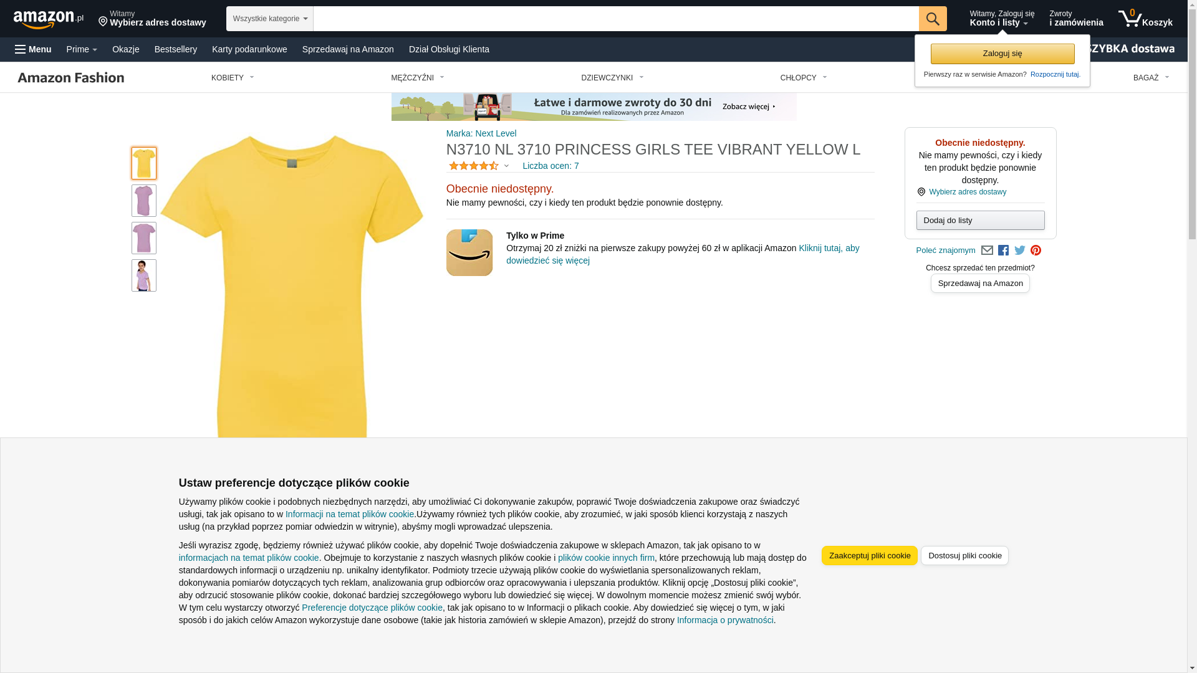1197x673 pixels.
Task: Open Karty podarunkowe in the navigation bar
Action: pyautogui.click(x=249, y=49)
